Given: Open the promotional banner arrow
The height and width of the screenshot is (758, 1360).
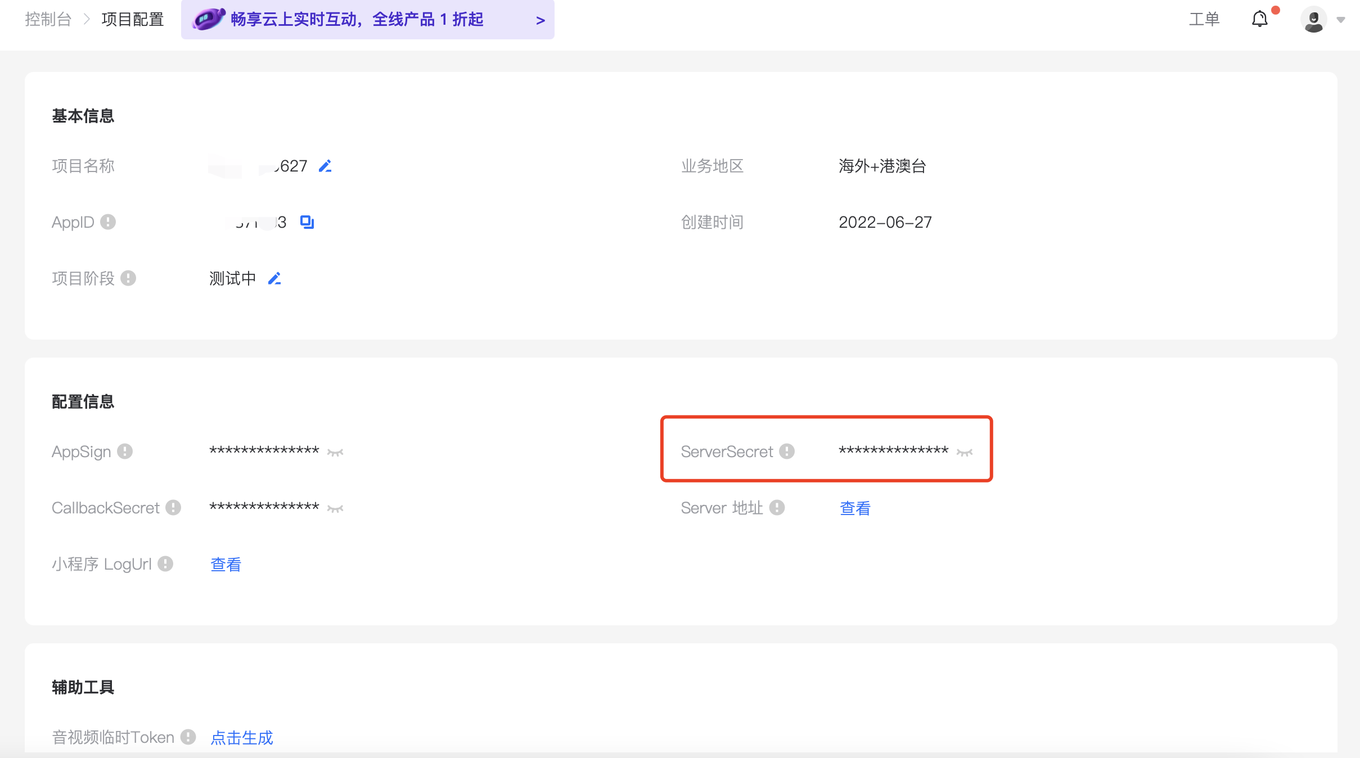Looking at the screenshot, I should pyautogui.click(x=541, y=20).
